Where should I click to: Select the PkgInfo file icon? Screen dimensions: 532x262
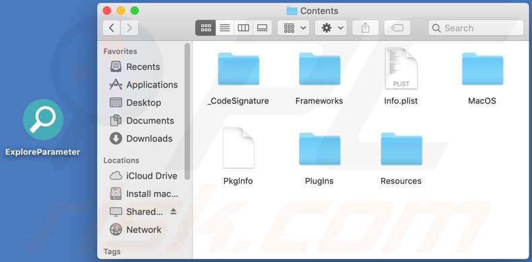pos(238,148)
